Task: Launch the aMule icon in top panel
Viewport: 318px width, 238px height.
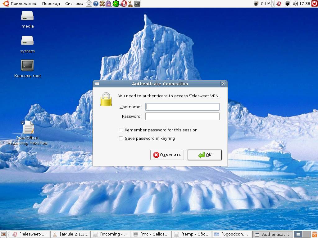Action: (130, 4)
